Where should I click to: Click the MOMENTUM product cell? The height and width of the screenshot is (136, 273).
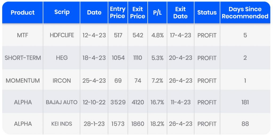point(23,81)
